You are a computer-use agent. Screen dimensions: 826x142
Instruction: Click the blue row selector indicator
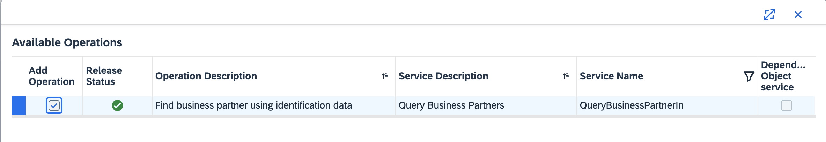(19, 105)
